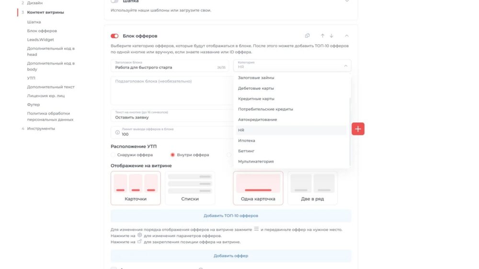479x269 pixels.
Task: Select Кредитные карты in the dropdown list
Action: pyautogui.click(x=256, y=98)
